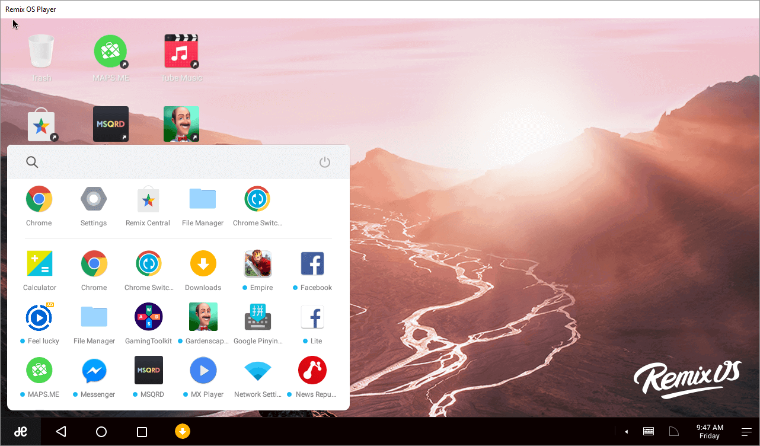The width and height of the screenshot is (760, 446).
Task: Open Remix Central shortcut on the desktop
Action: pos(41,126)
